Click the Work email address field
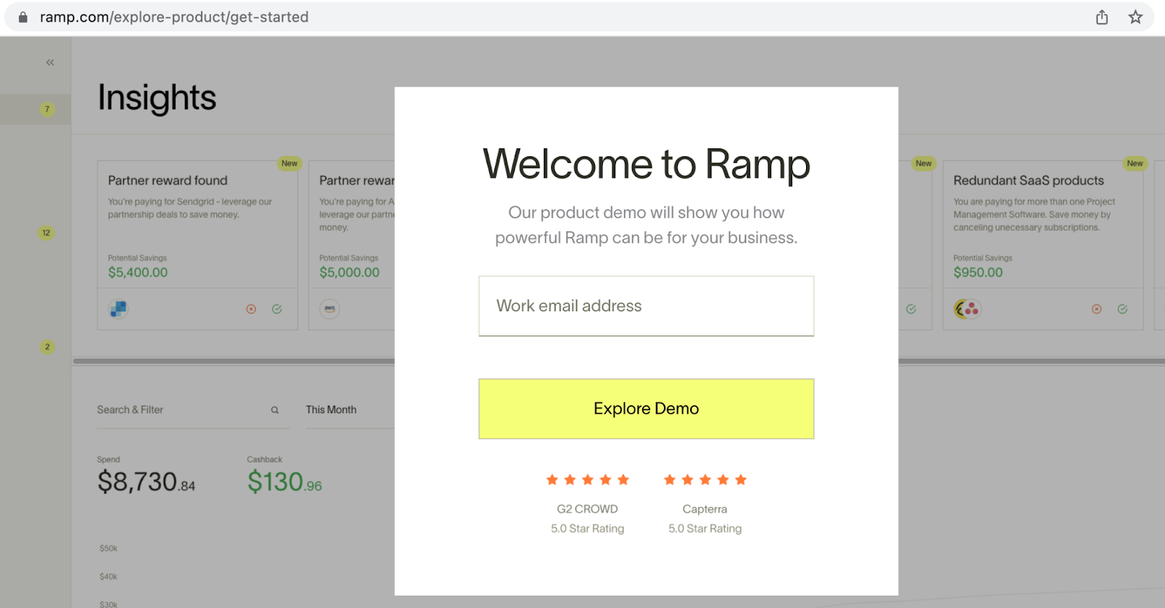The image size is (1165, 608). pyautogui.click(x=646, y=306)
